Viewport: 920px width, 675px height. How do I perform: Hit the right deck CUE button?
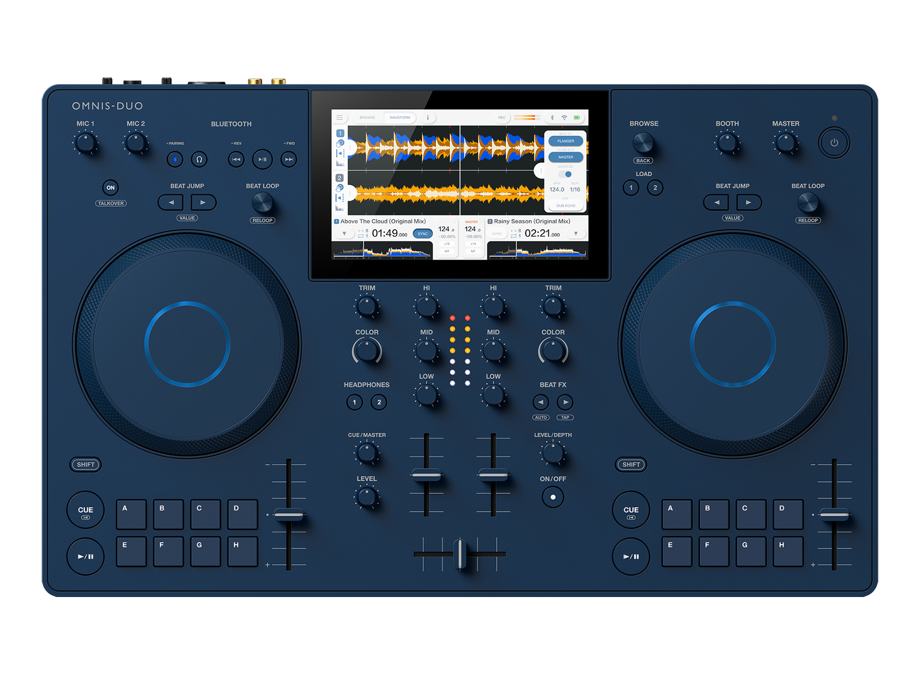point(631,510)
